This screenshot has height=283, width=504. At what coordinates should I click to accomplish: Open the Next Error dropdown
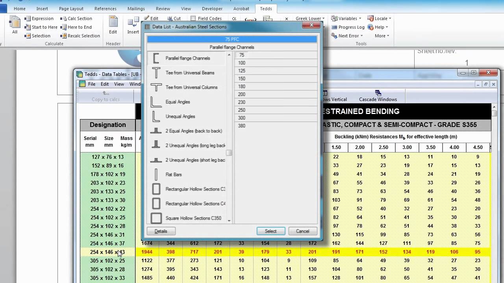click(x=347, y=36)
